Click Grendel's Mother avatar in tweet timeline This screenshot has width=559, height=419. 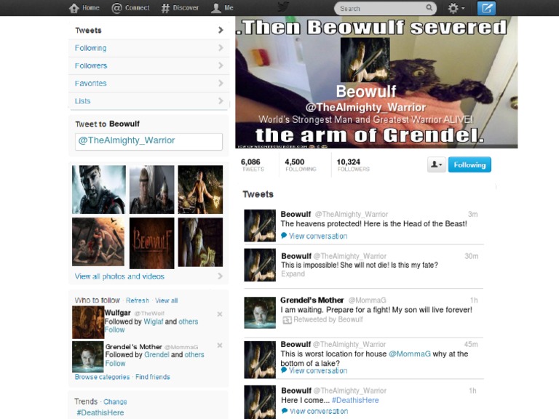coord(260,313)
